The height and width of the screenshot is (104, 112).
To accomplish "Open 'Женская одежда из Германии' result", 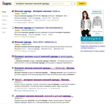I will tap(39, 28).
